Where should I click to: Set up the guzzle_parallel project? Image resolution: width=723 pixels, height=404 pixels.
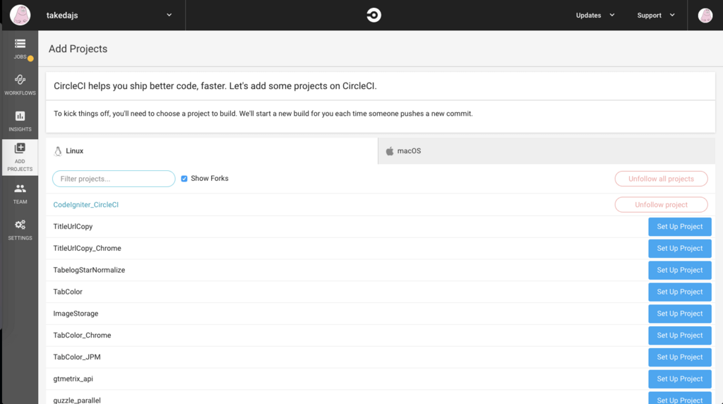coord(680,398)
